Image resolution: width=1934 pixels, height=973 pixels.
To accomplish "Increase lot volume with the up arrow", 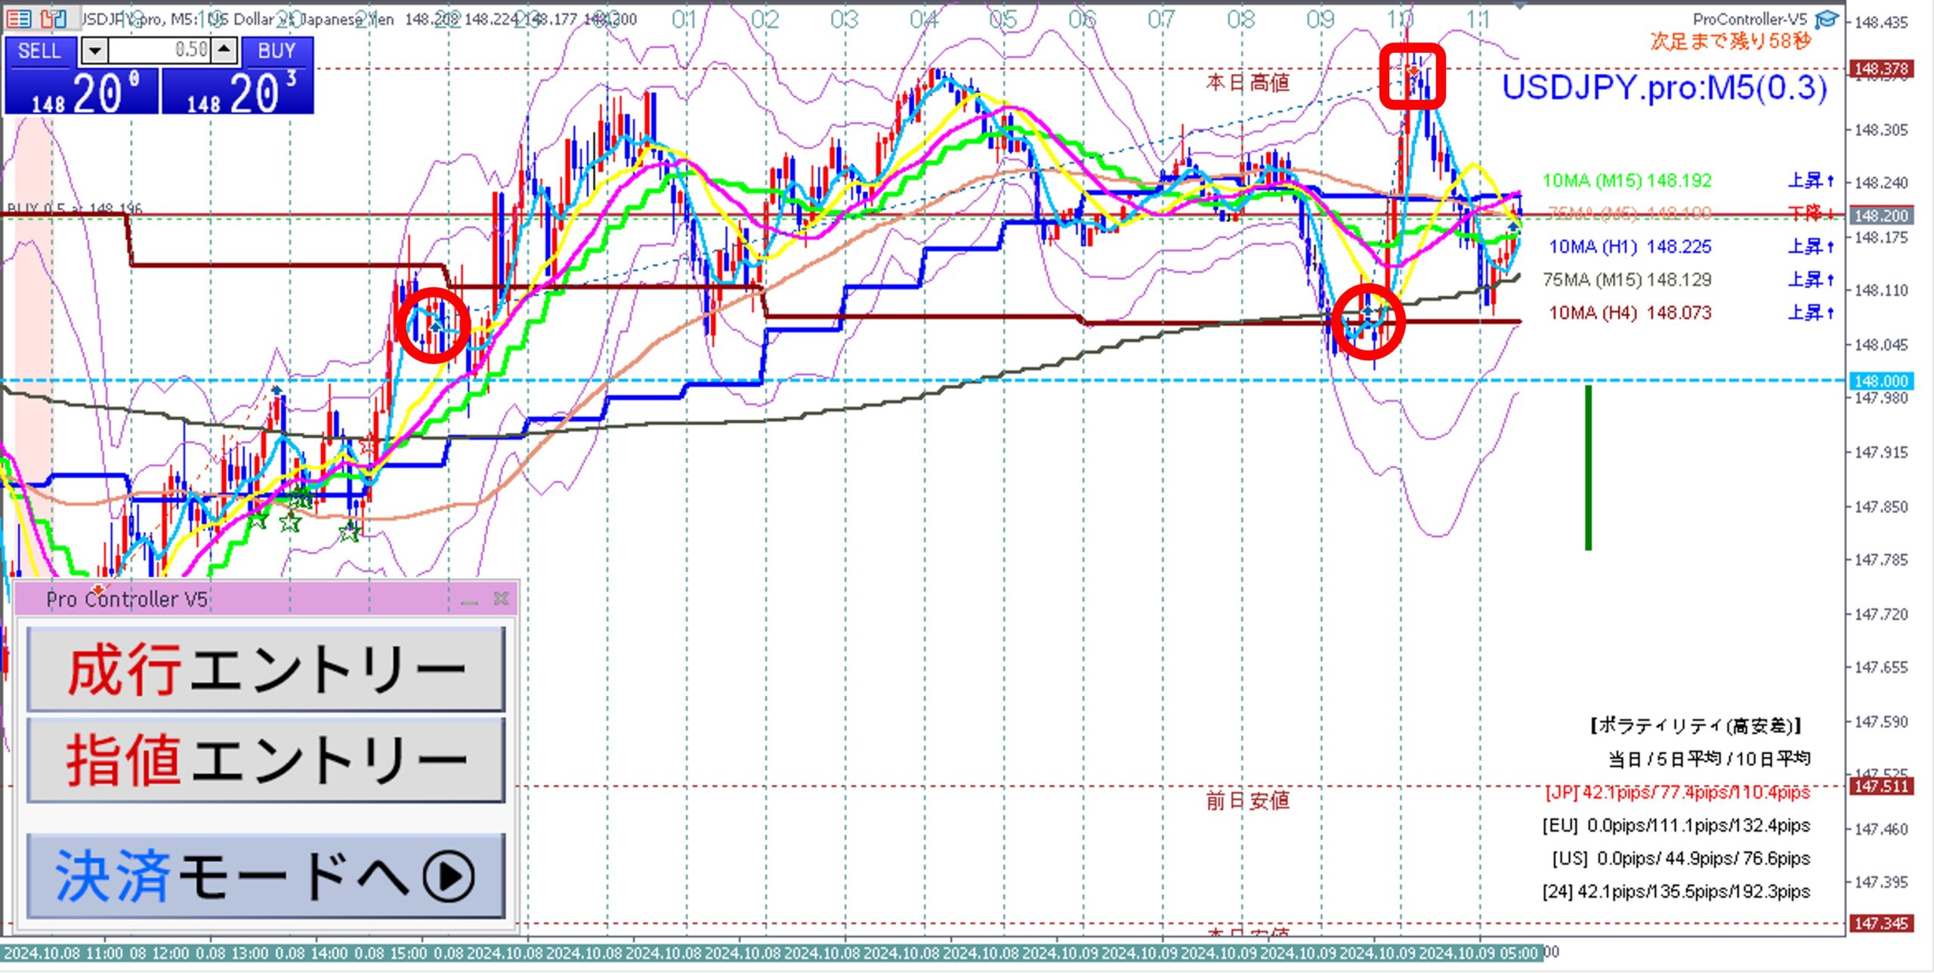I will [224, 51].
